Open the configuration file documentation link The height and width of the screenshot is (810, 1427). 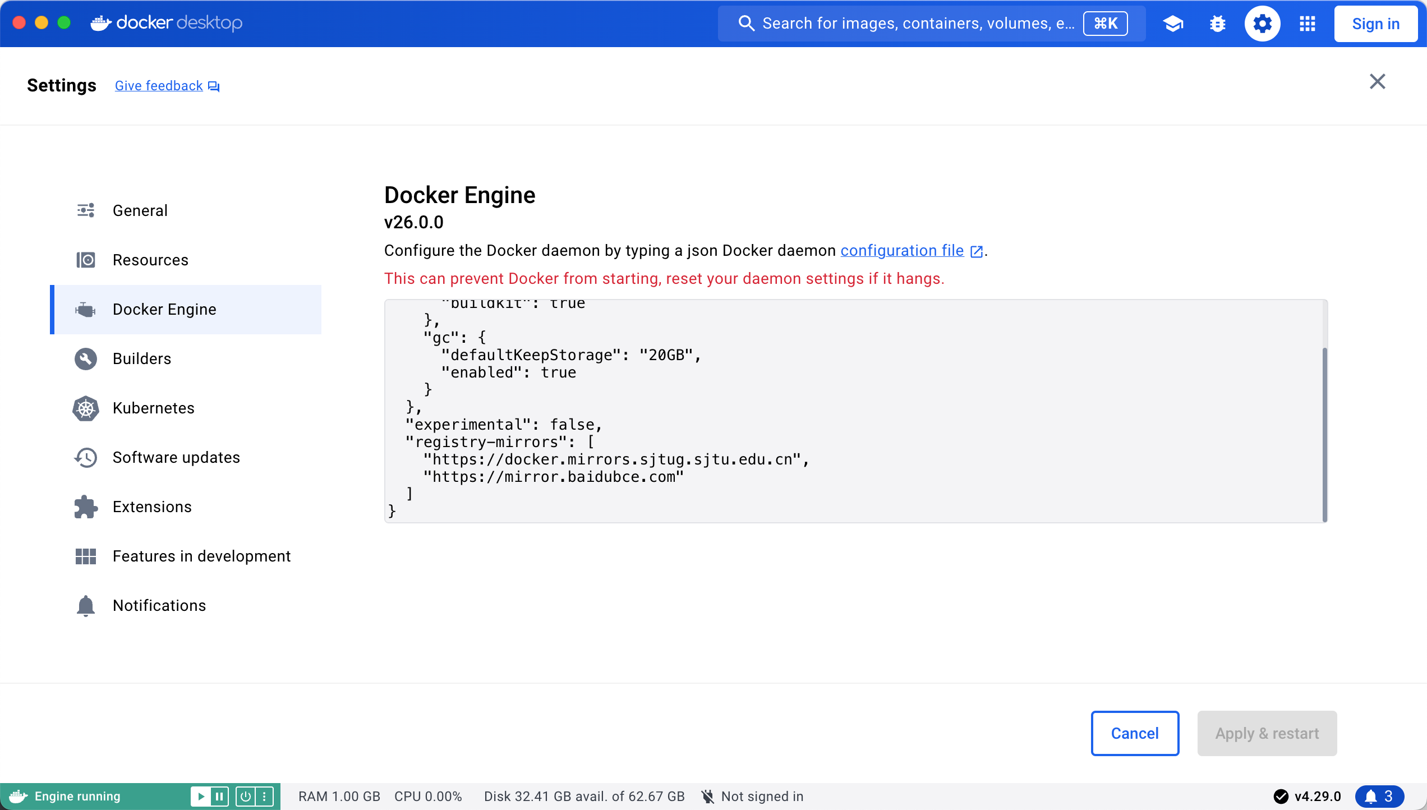click(x=901, y=250)
